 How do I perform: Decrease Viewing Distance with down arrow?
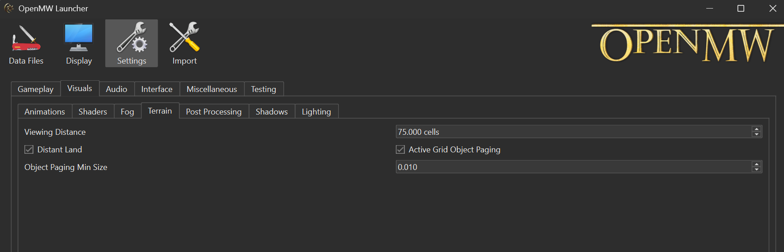(756, 134)
